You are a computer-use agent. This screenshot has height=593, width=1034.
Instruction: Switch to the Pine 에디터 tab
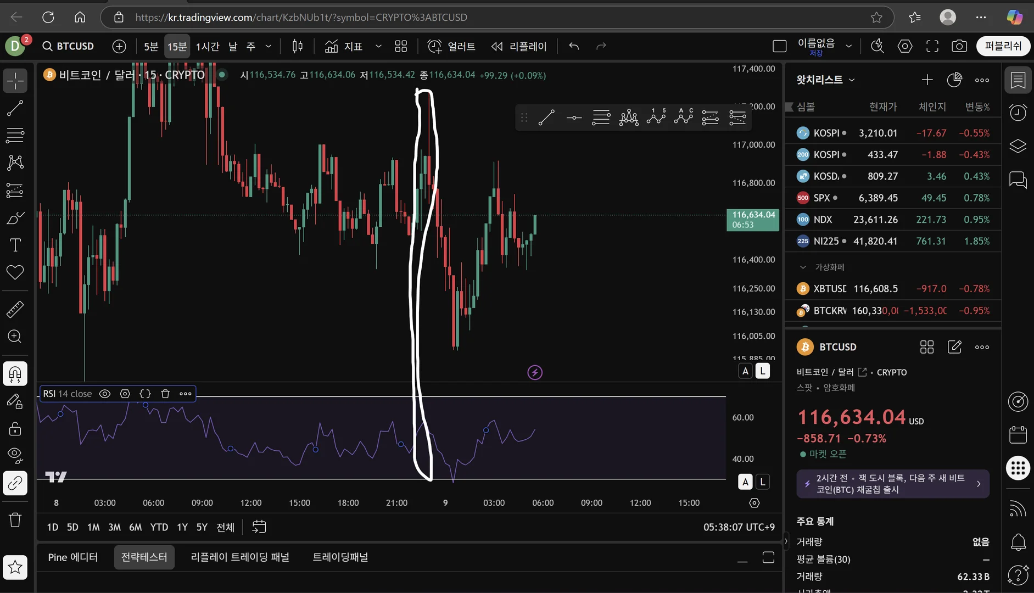[73, 557]
